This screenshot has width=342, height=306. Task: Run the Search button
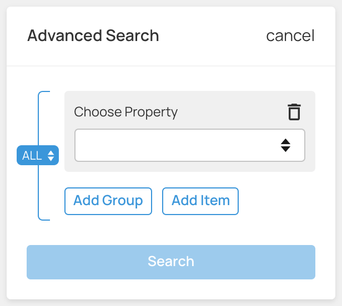pyautogui.click(x=171, y=262)
